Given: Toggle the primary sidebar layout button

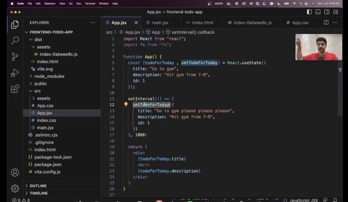Looking at the screenshot, I should tap(310, 12).
